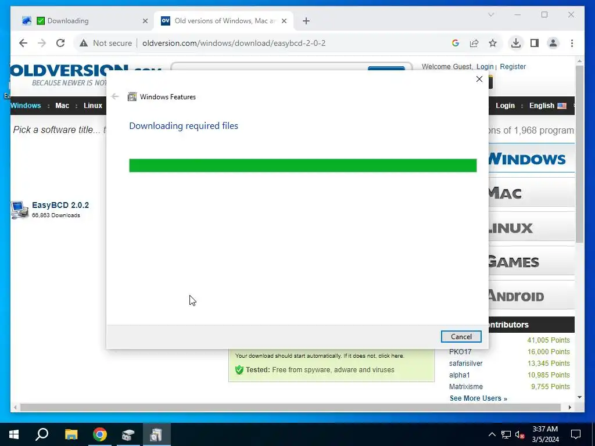Reload the oldversion.com page
Screen dimensions: 595x446
(x=60, y=43)
